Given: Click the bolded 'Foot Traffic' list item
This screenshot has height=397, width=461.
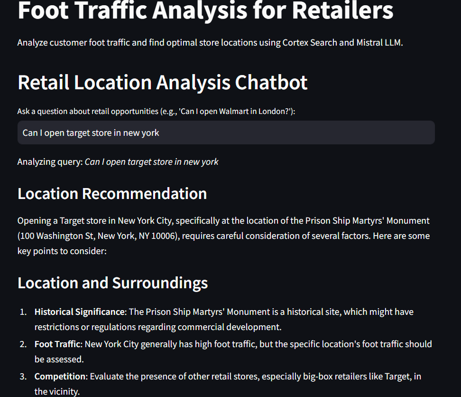Looking at the screenshot, I should (x=233, y=352).
